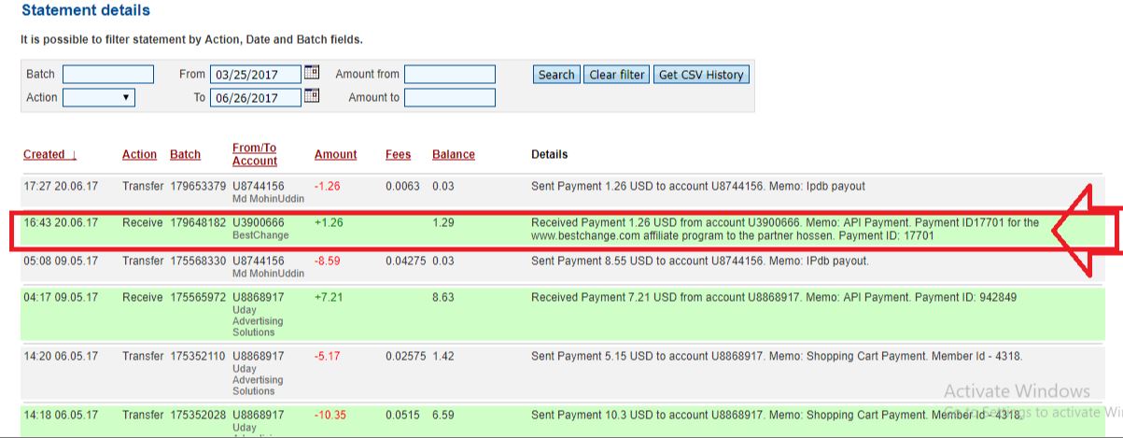Image resolution: width=1123 pixels, height=438 pixels.
Task: Sort by the Amount column header
Action: (335, 154)
